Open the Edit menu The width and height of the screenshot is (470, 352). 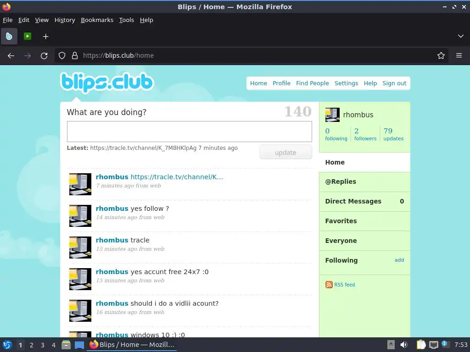24,20
